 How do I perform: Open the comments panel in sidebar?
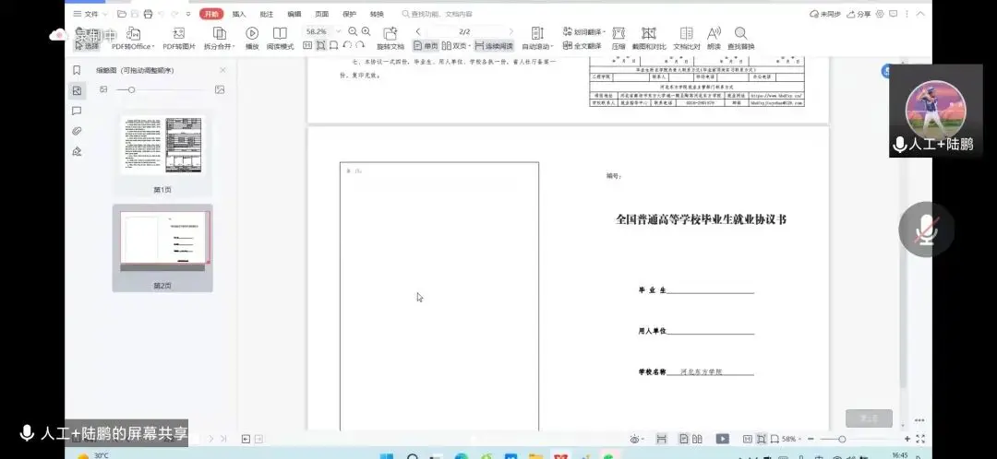pos(77,112)
